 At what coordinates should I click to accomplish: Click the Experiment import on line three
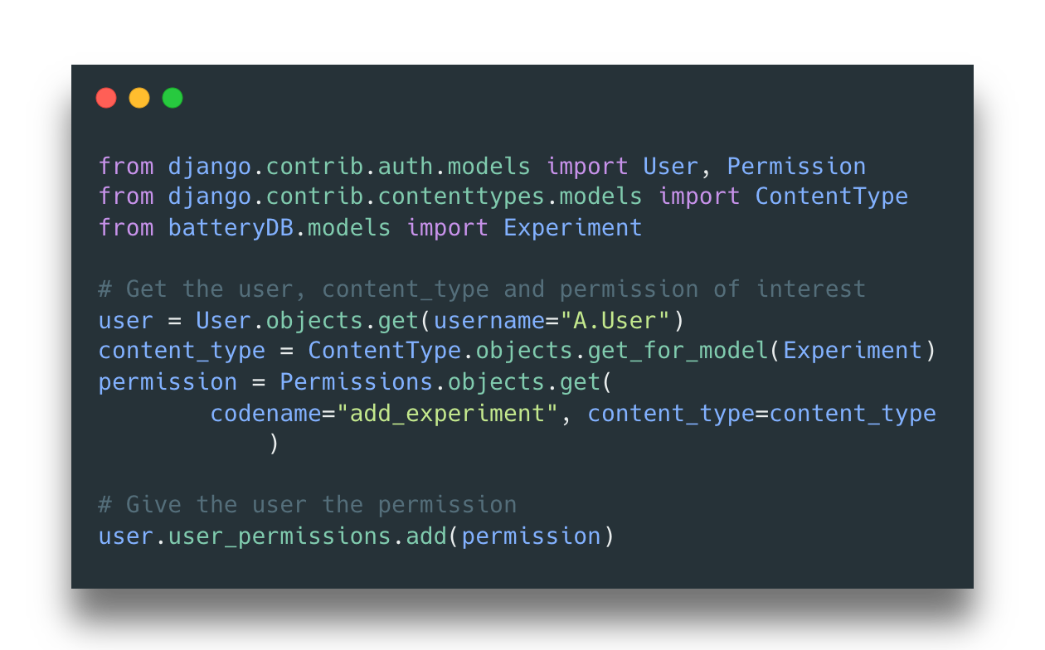coord(572,227)
